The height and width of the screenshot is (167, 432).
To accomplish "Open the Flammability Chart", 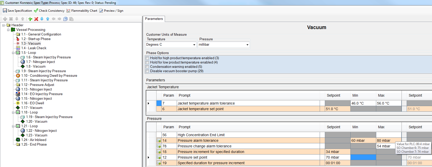I will pos(82,11).
